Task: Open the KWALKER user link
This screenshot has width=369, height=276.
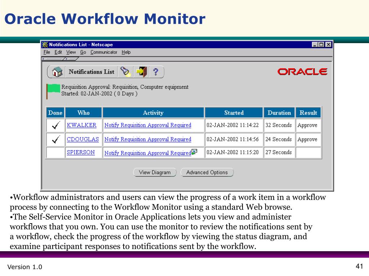Action: coord(82,125)
